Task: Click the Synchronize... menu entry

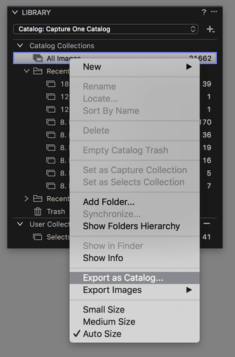Action: [135, 214]
